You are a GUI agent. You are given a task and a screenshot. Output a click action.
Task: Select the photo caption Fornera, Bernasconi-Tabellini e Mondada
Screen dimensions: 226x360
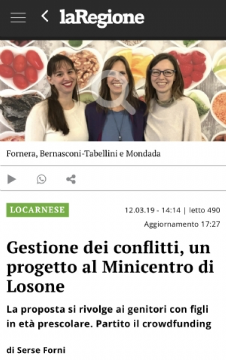pyautogui.click(x=84, y=154)
